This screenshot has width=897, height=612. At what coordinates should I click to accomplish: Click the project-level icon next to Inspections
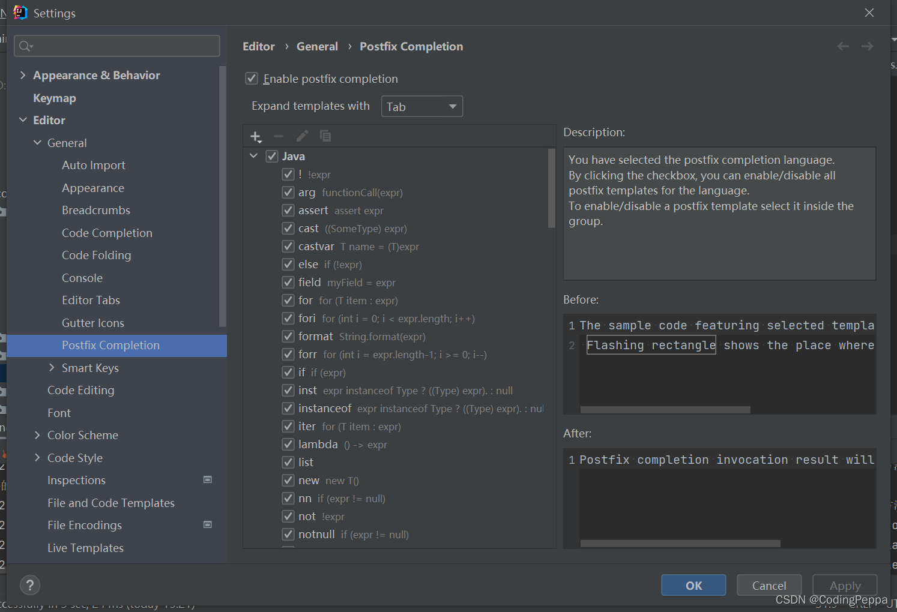pyautogui.click(x=208, y=480)
